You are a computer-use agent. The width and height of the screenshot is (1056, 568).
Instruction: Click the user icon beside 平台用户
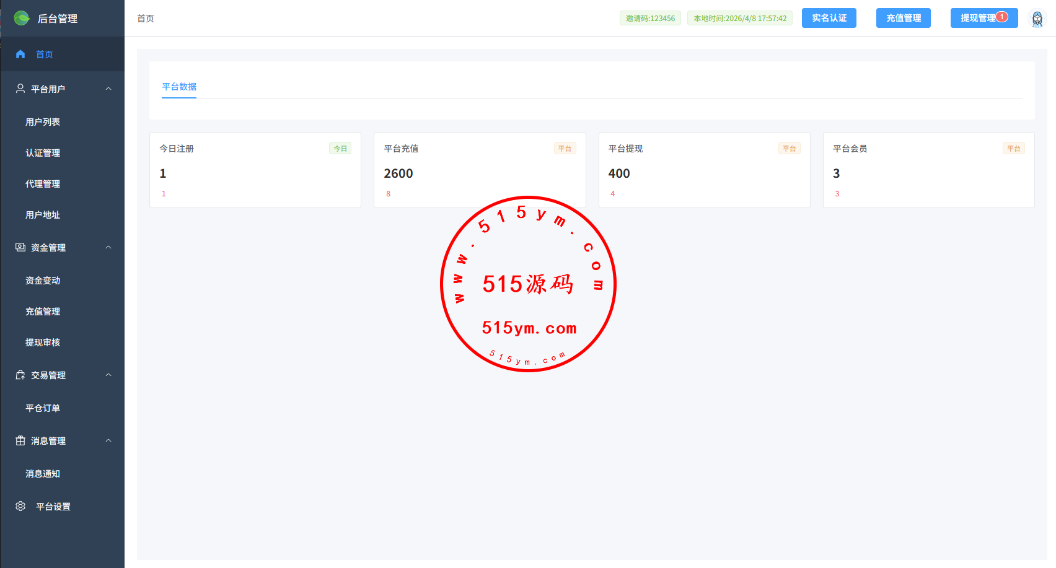click(20, 89)
